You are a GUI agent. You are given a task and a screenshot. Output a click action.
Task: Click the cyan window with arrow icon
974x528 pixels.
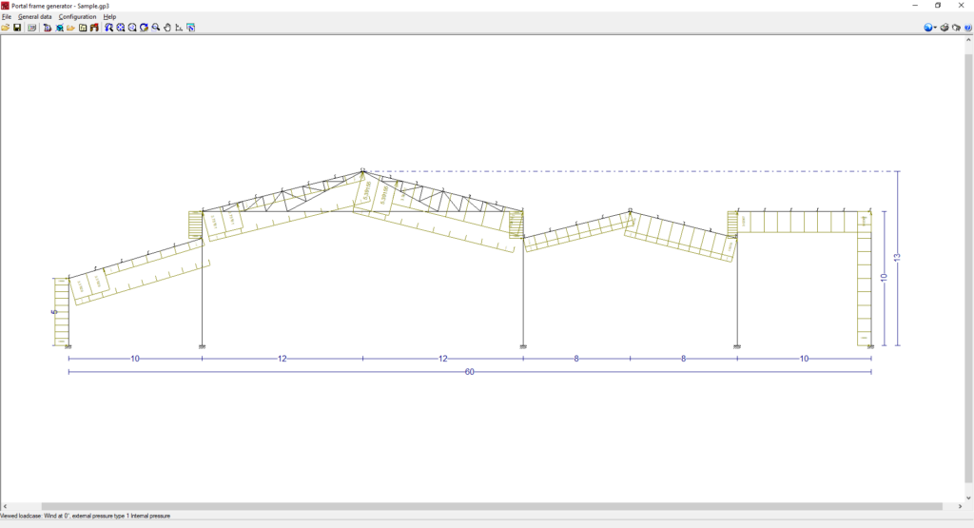pyautogui.click(x=190, y=28)
